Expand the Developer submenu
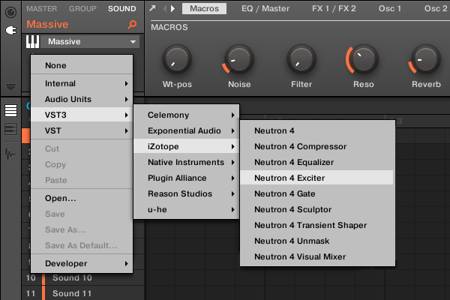 tap(82, 263)
